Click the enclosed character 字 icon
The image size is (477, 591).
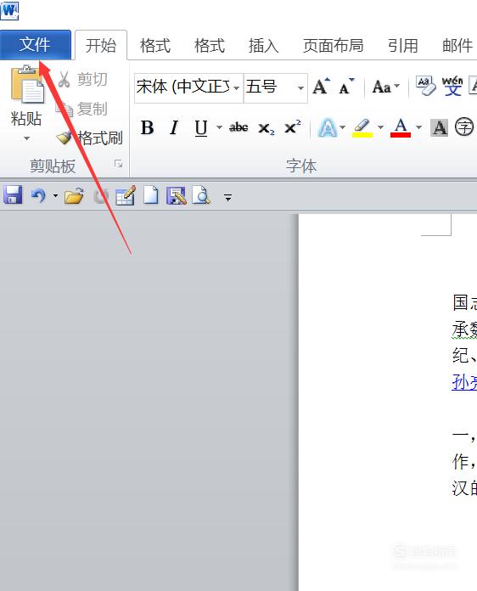tap(463, 127)
